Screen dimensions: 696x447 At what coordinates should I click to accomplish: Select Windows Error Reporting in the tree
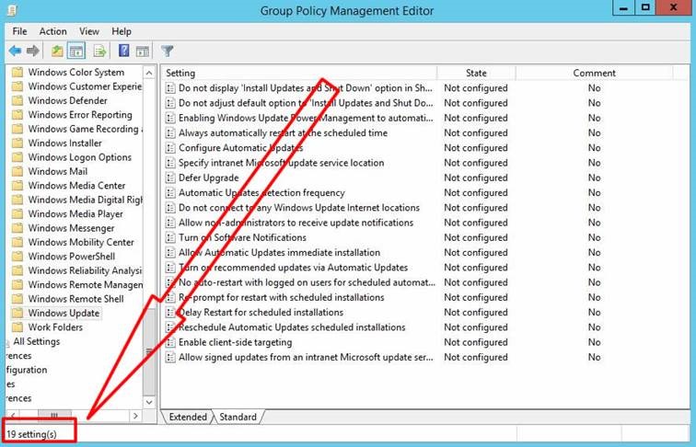tap(80, 115)
